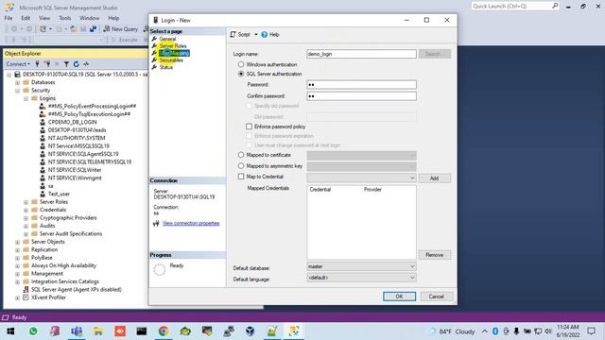Click the New Query toolbar icon
Screen dimensions: 605x340
coord(107,29)
